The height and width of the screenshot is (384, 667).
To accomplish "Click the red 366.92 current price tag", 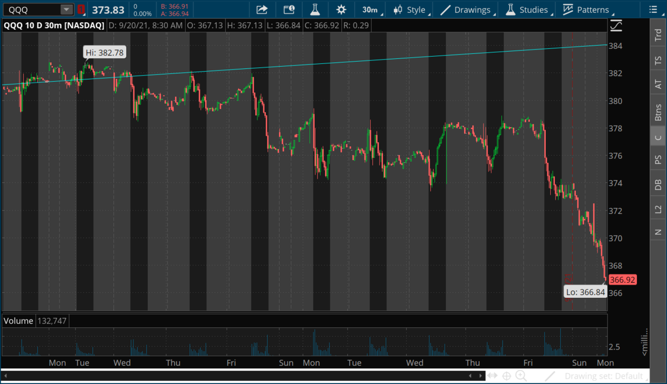I will [622, 280].
